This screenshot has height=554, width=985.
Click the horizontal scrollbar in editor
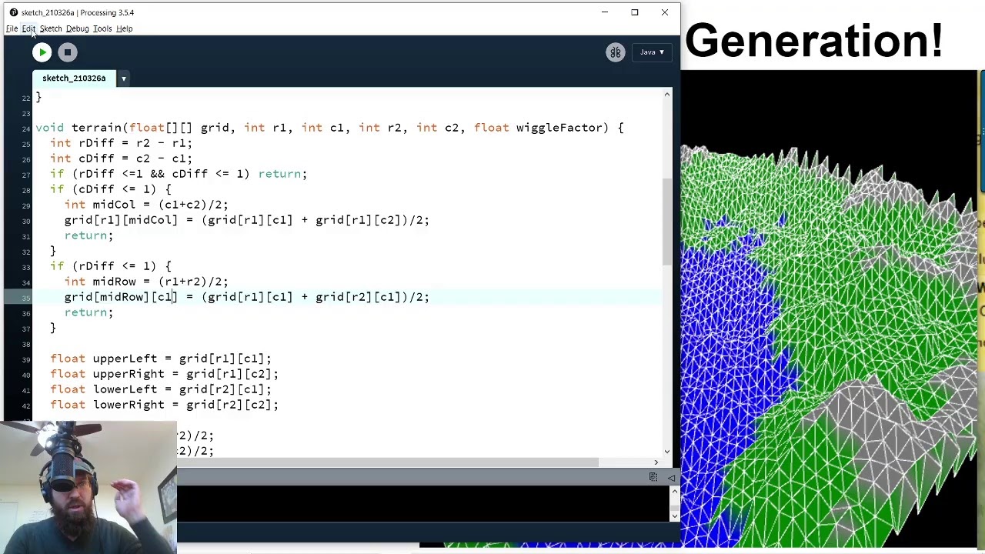(388, 462)
